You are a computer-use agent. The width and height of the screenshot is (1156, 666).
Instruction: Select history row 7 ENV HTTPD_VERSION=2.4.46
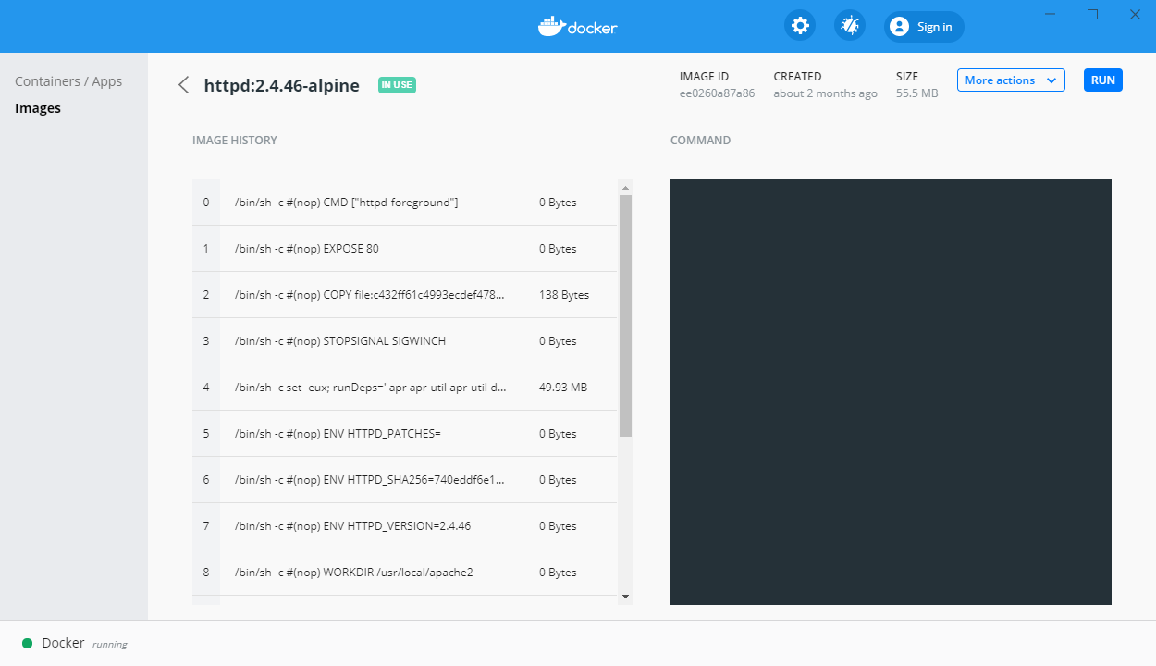point(404,526)
